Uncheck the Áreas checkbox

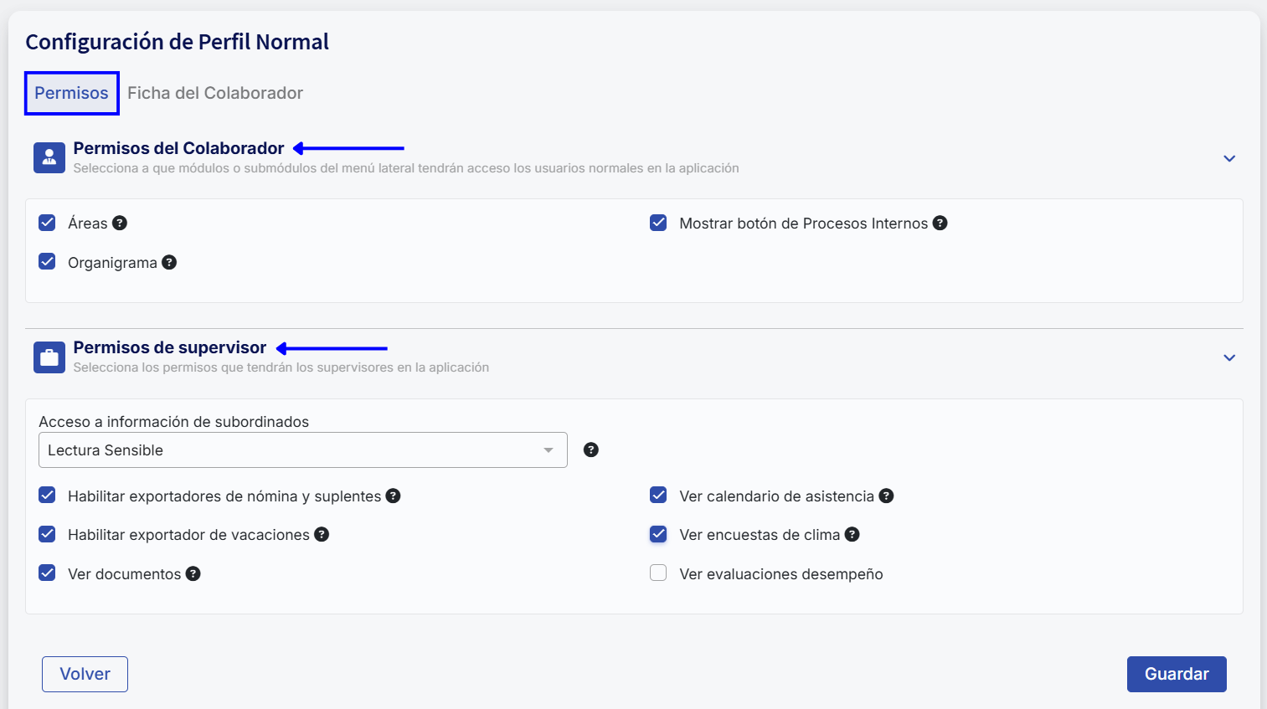point(48,223)
